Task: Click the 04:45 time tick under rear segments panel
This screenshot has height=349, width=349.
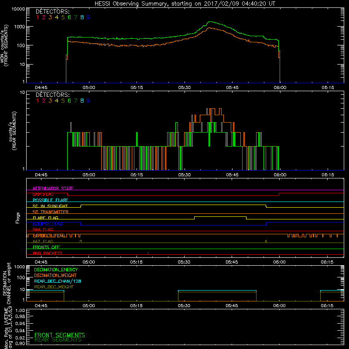Action: coord(41,175)
